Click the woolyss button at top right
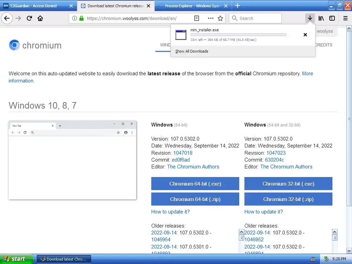The height and width of the screenshot is (264, 352). coord(325,31)
